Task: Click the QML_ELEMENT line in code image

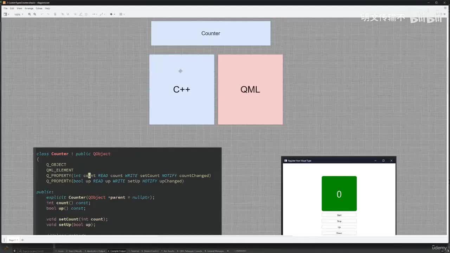Action: coord(60,170)
